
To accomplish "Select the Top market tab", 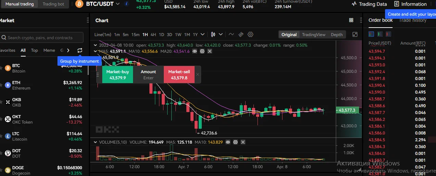I will pos(35,50).
